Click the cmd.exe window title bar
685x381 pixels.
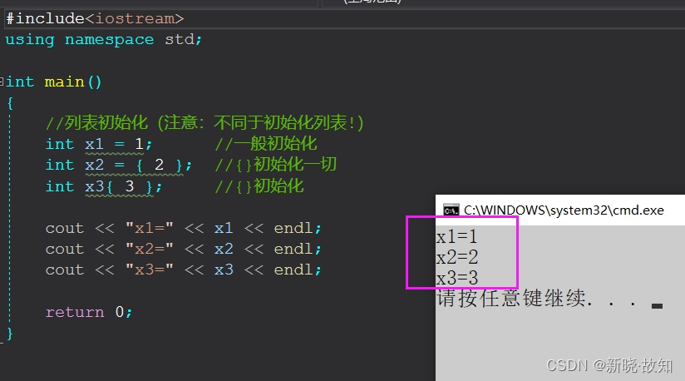(x=560, y=210)
